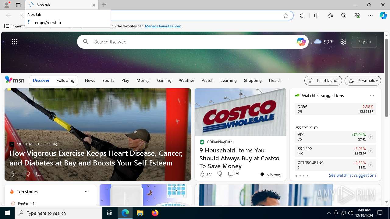Open the apps grid launcher
Image resolution: width=390 pixels, height=219 pixels.
(x=15, y=42)
